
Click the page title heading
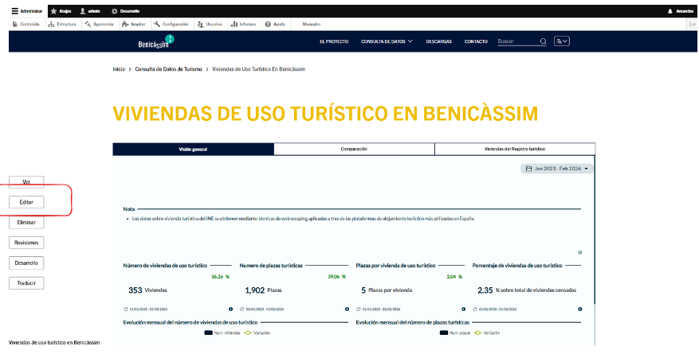tap(325, 114)
